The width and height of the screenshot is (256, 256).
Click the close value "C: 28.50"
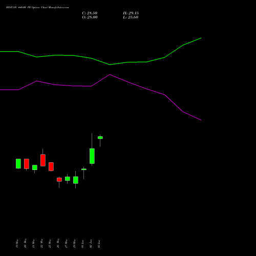tap(90, 13)
